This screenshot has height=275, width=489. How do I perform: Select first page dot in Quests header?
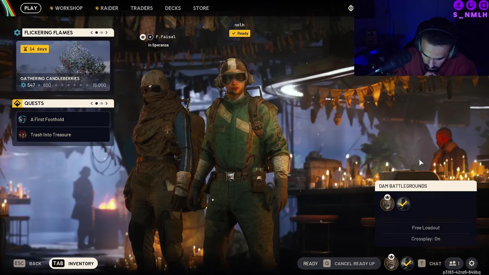pyautogui.click(x=96, y=104)
